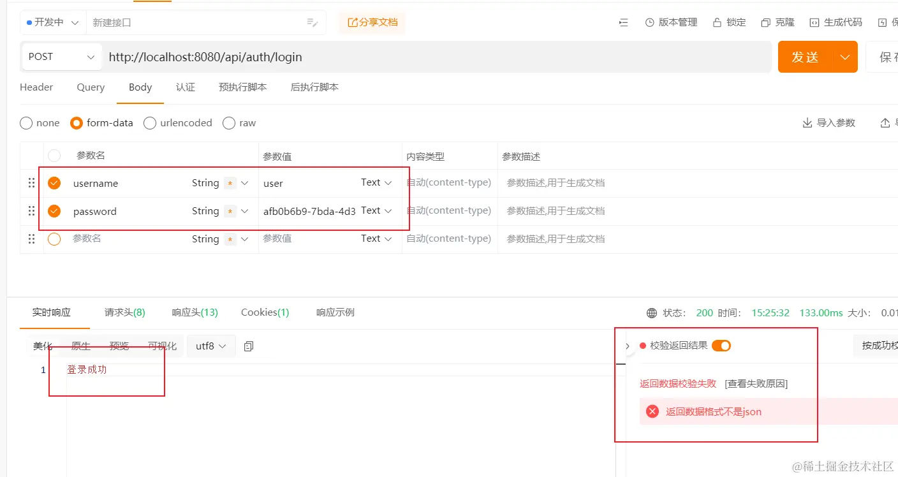Select the urlencoded radio button
The width and height of the screenshot is (898, 477).
[x=150, y=123]
